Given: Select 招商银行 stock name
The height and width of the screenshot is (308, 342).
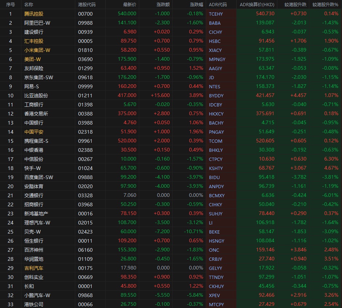Looking at the screenshot, I should [x=34, y=204].
